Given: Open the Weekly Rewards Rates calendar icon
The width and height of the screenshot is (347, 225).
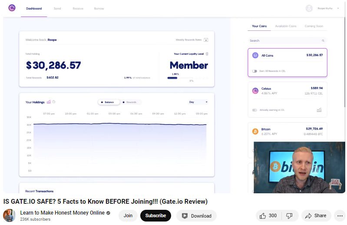Looking at the screenshot, I should [x=206, y=40].
